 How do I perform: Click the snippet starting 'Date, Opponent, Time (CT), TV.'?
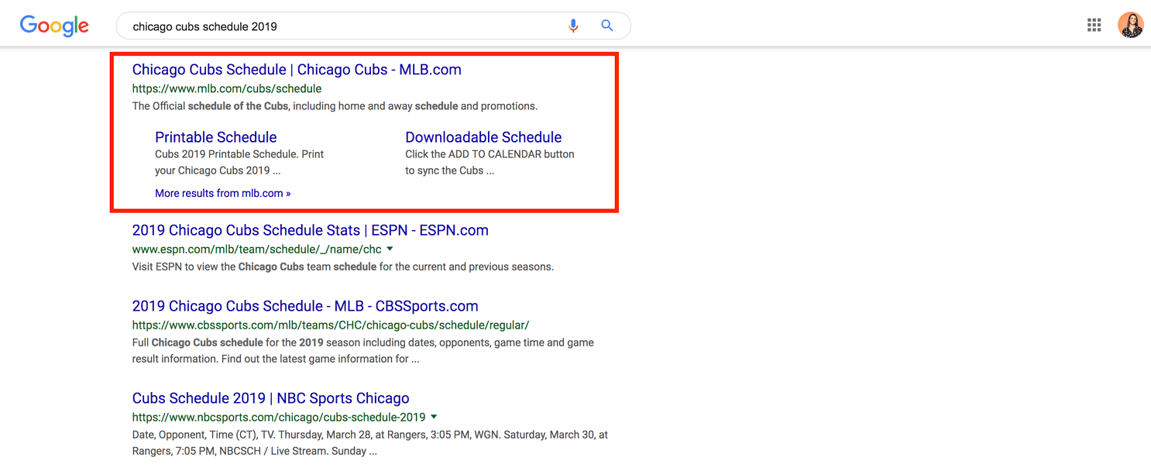point(370,442)
